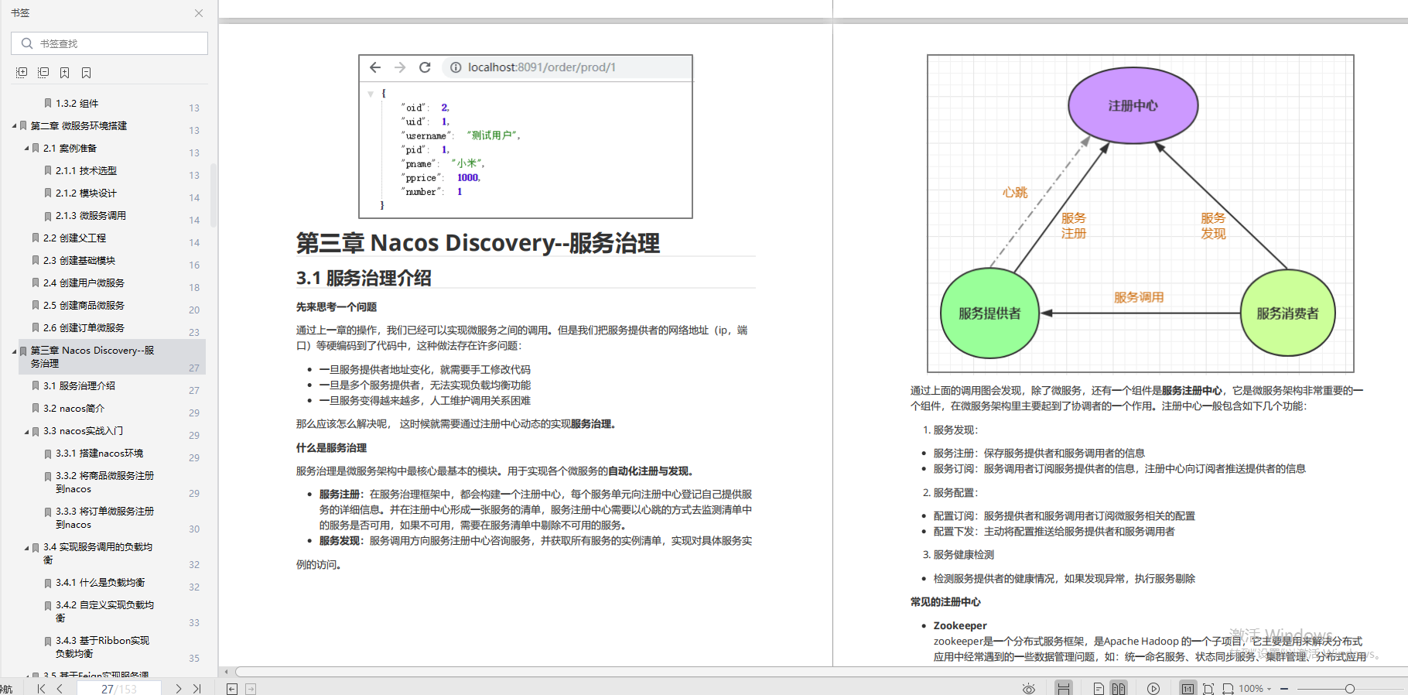
Task: Open the 100% zoom dropdown
Action: (1256, 688)
